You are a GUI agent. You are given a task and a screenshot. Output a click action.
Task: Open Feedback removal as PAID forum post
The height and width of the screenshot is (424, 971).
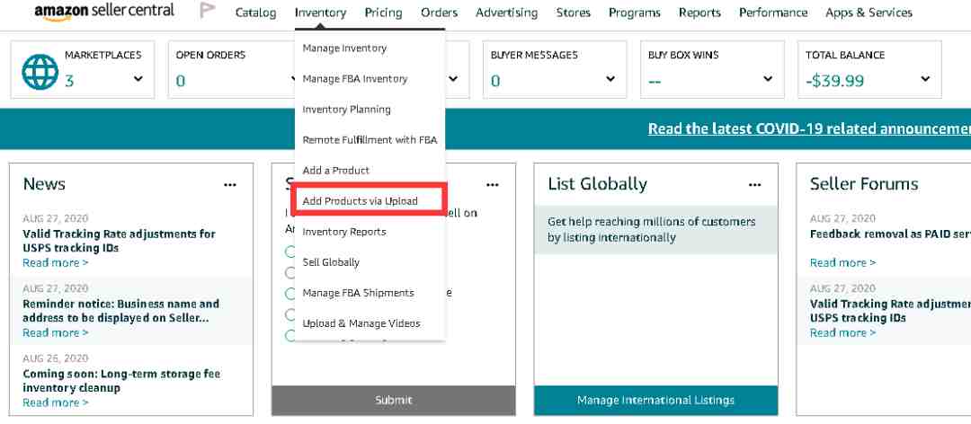(x=890, y=234)
